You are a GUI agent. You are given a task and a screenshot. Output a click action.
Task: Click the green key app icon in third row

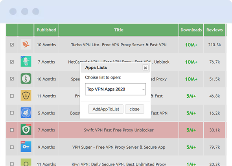click(26, 78)
